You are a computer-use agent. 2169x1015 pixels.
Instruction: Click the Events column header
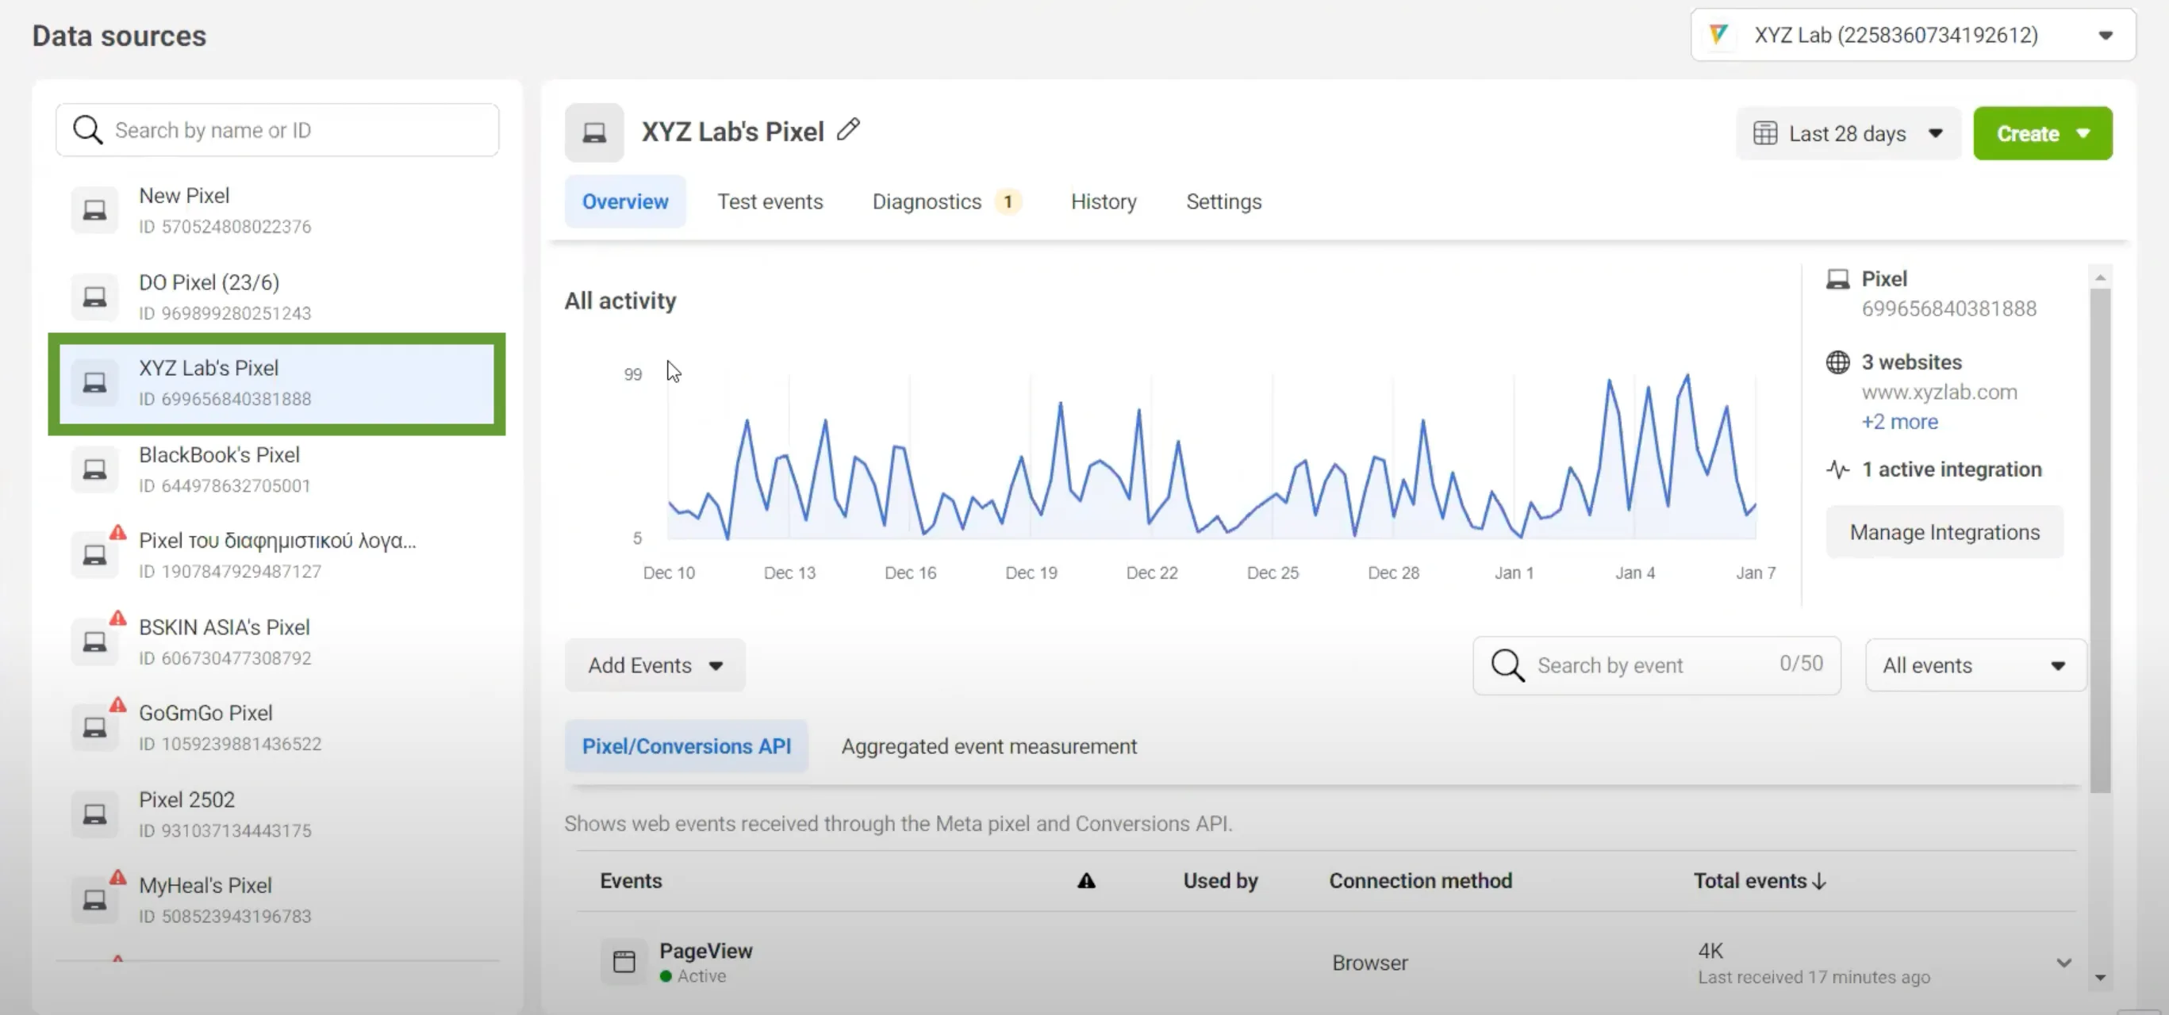631,880
